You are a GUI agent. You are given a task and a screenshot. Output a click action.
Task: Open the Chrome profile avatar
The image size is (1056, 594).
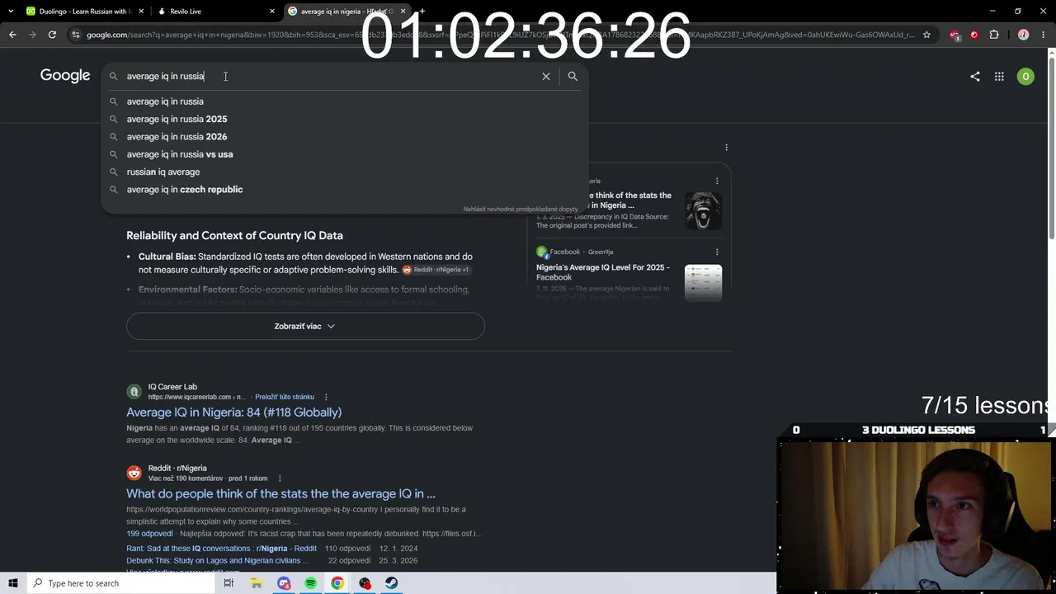point(1023,35)
